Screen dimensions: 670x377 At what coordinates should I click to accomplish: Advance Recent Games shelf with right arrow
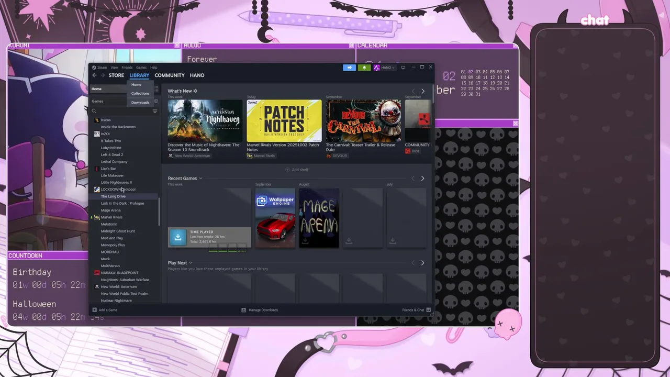pyautogui.click(x=423, y=179)
